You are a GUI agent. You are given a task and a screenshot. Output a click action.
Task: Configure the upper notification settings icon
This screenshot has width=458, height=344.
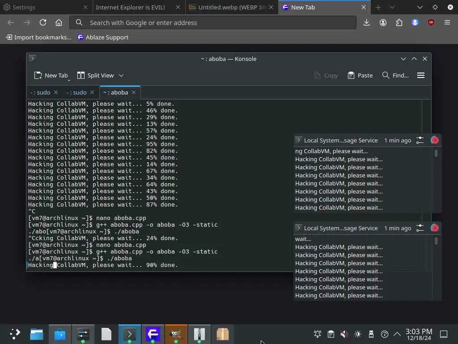420,140
